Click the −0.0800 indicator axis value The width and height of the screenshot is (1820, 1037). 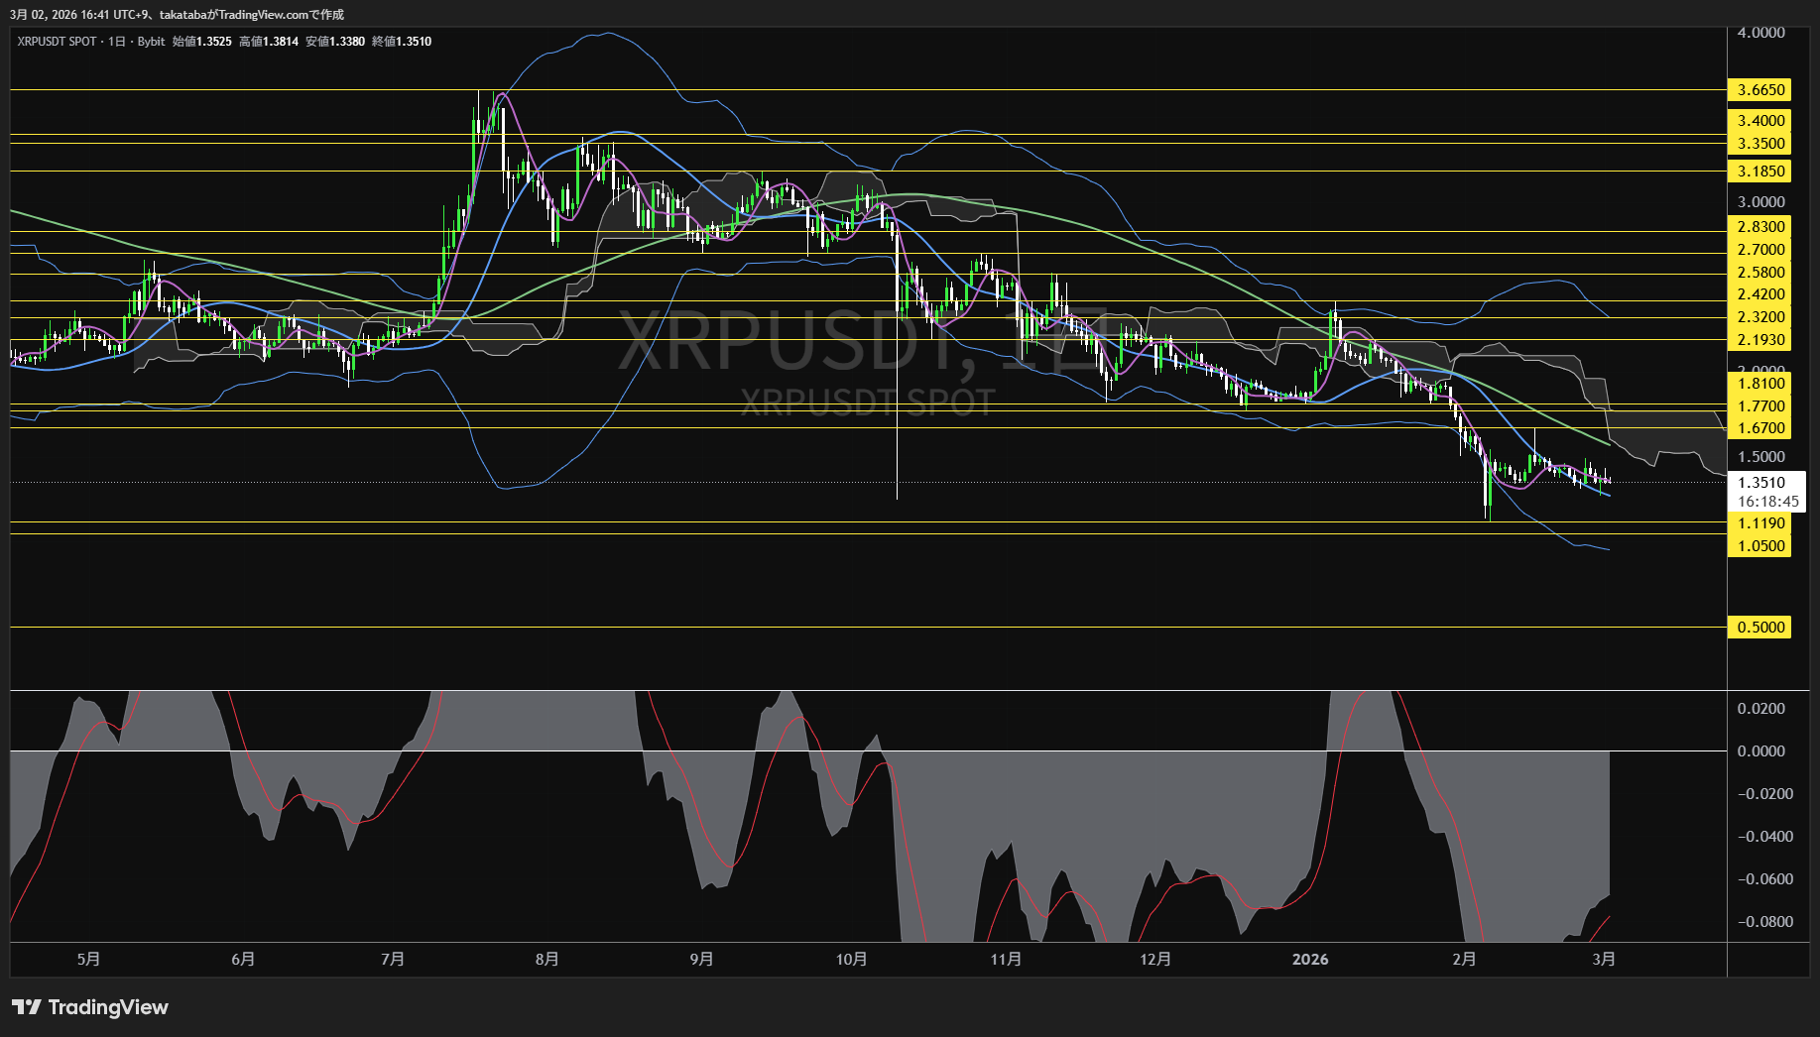pos(1764,922)
